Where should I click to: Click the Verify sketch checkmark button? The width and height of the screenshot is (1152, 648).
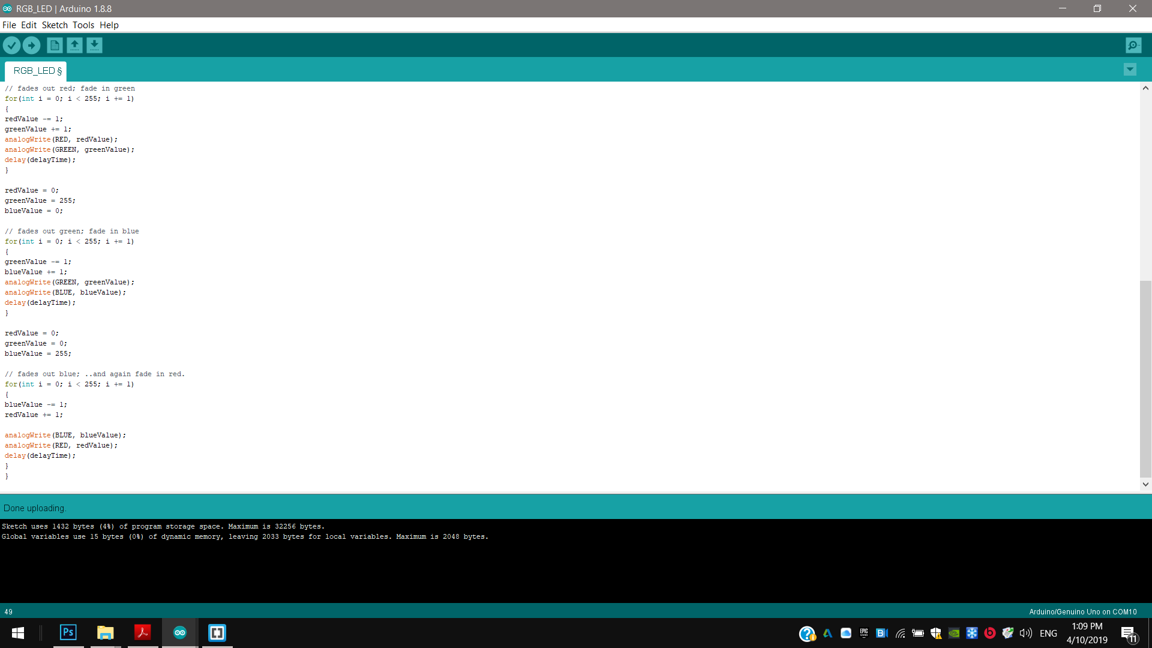[11, 45]
